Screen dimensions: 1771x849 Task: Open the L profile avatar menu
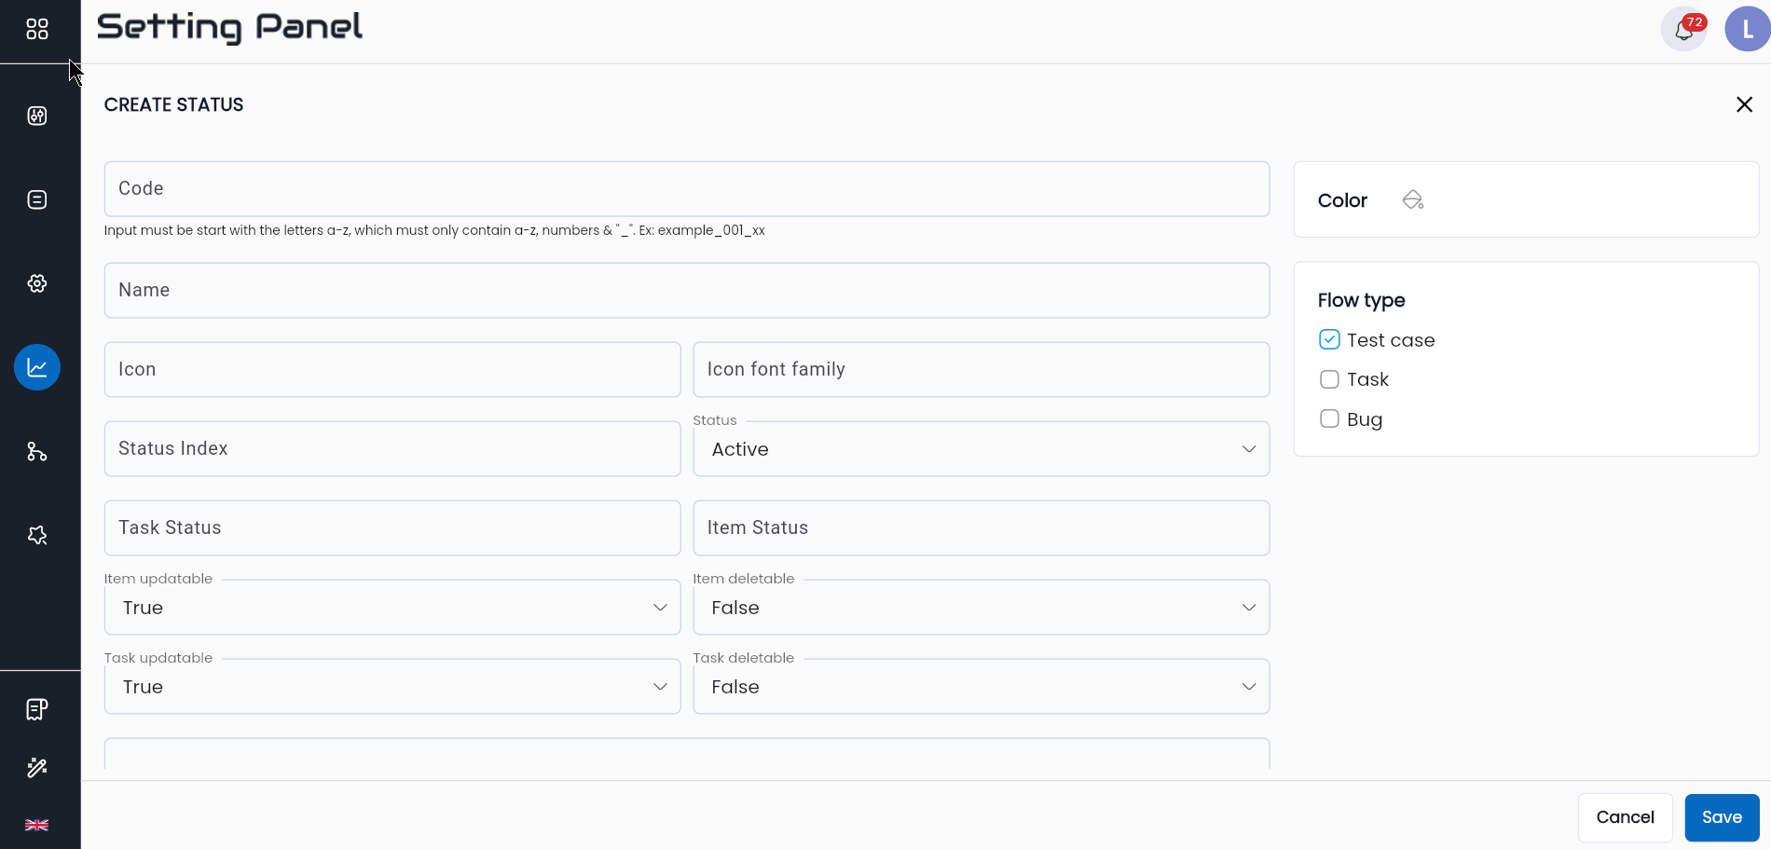(x=1747, y=29)
